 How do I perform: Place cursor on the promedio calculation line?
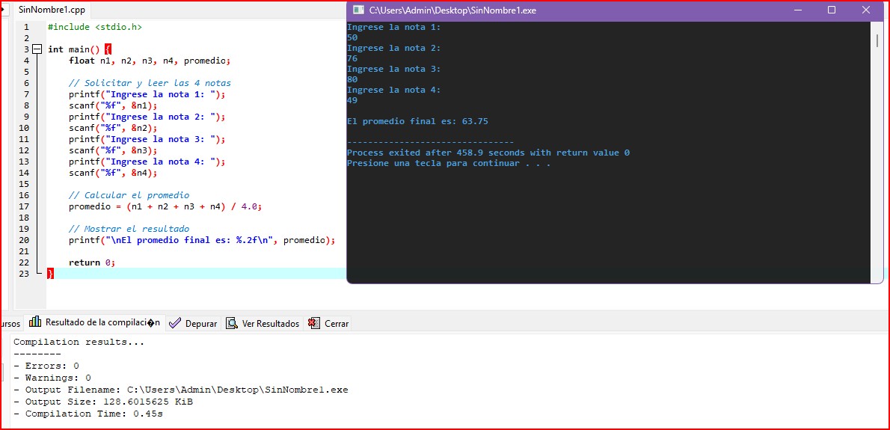tap(165, 206)
